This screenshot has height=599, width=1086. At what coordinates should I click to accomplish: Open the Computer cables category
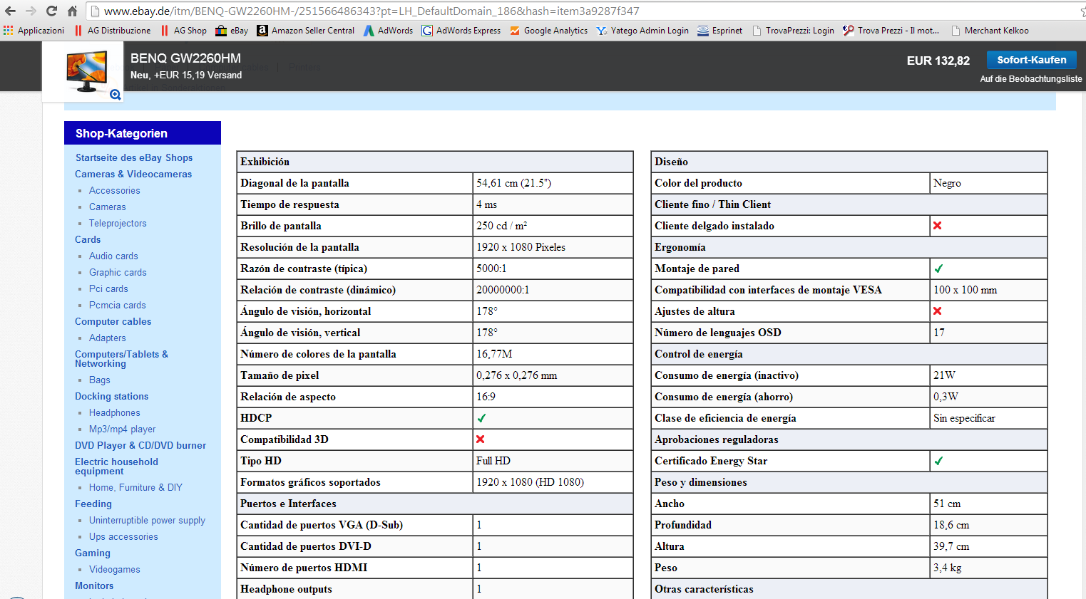point(113,321)
